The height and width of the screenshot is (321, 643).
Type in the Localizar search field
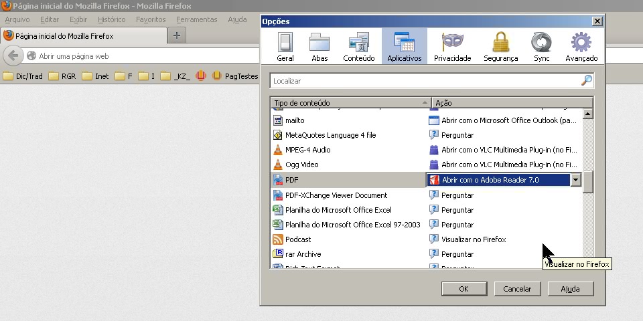coord(425,81)
